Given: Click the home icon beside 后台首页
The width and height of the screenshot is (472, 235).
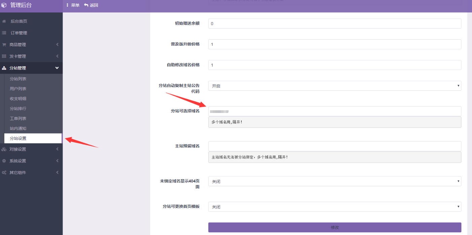Looking at the screenshot, I should tap(4, 21).
